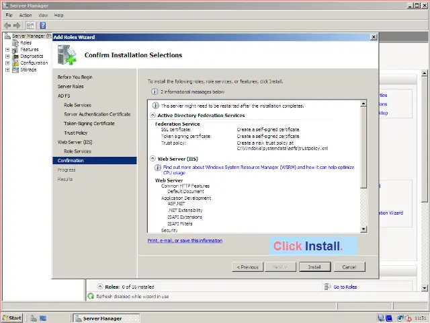Click the green refresh icon in status area
This screenshot has height=323, width=430.
(x=91, y=296)
